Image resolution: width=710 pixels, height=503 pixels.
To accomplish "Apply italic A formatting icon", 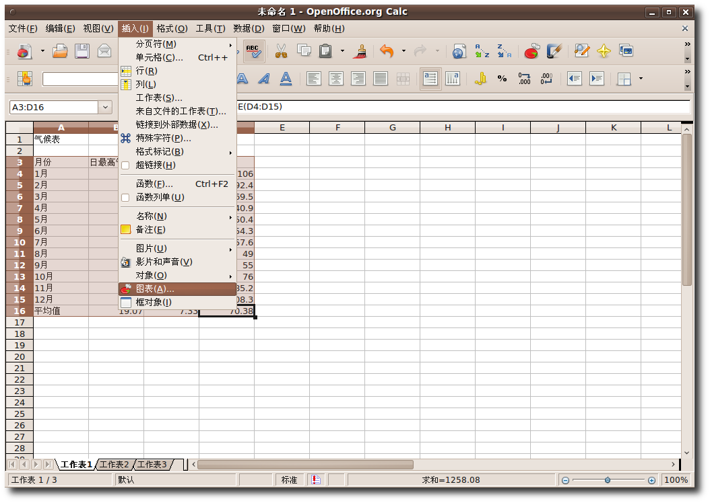I will pyautogui.click(x=264, y=79).
